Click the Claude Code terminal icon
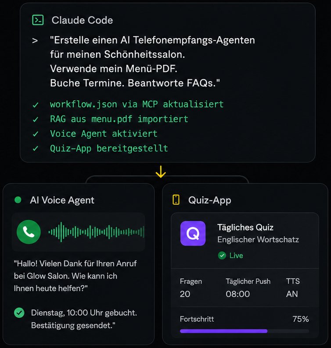 click(38, 20)
